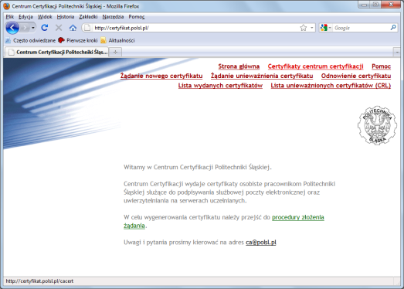
Task: Select the Centrum Certyfikacji Politechniki Śląs... tab
Action: (56, 52)
